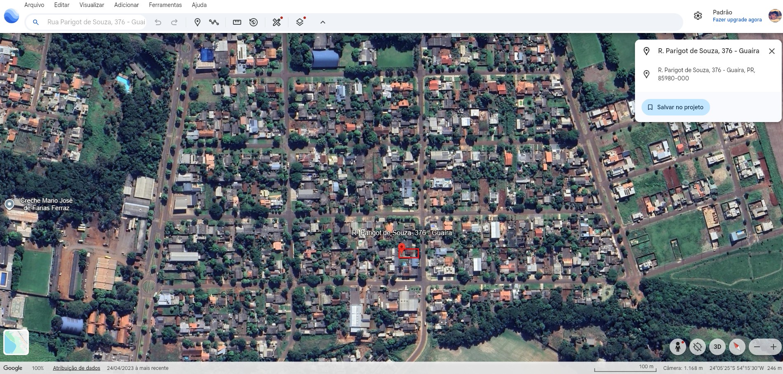Open the ruler measurement tool
783x374 pixels.
pyautogui.click(x=237, y=22)
